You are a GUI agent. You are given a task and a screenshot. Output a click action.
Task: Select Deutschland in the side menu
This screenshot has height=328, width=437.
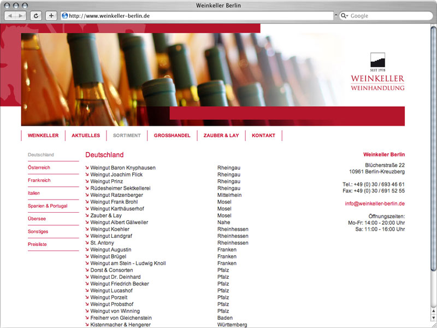pos(41,155)
